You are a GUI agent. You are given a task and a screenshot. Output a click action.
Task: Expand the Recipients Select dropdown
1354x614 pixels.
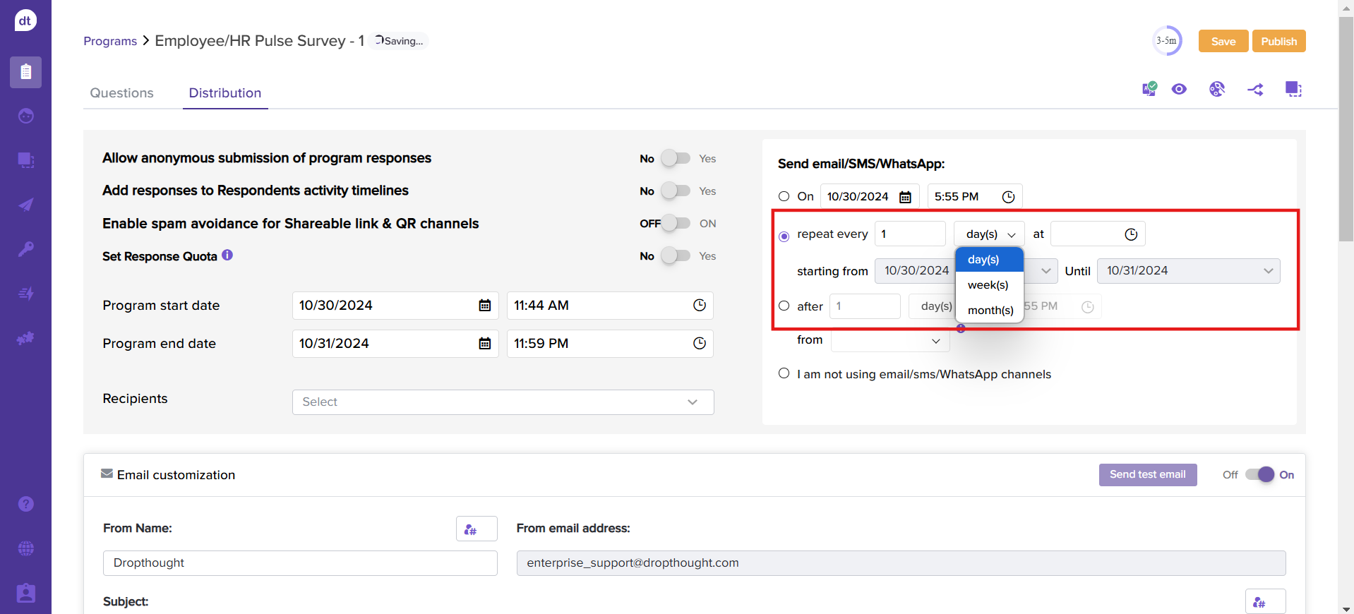503,402
